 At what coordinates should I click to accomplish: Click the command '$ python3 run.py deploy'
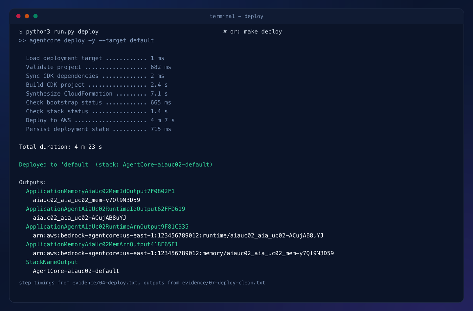point(59,32)
